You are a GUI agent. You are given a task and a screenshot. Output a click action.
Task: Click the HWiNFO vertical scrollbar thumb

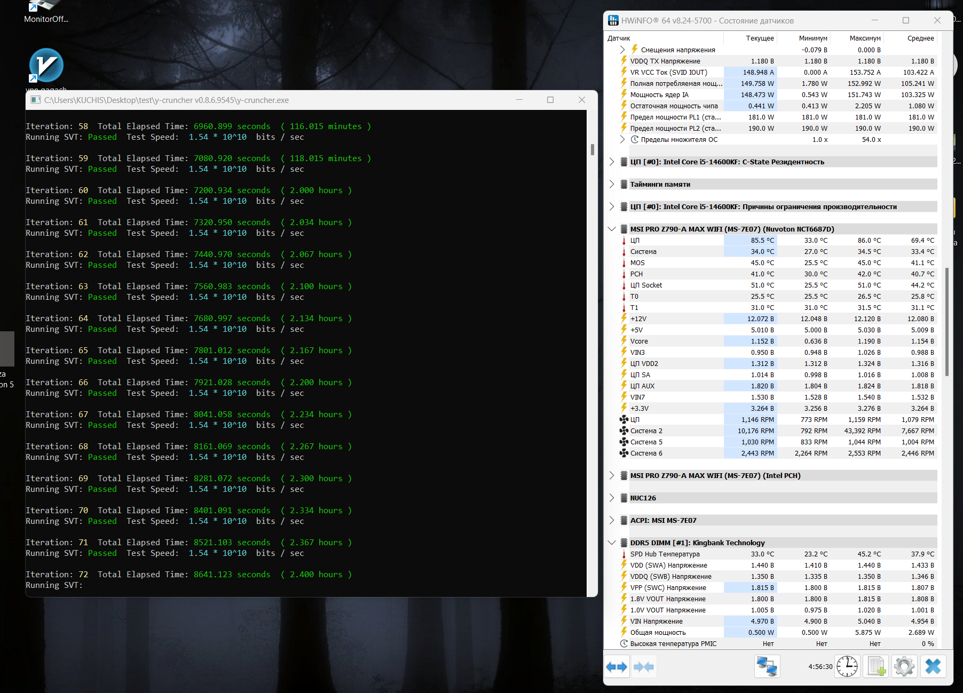pyautogui.click(x=947, y=322)
